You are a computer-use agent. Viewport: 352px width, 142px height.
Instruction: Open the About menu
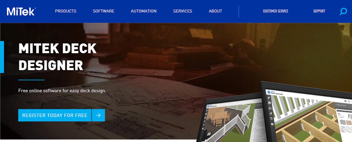[215, 11]
